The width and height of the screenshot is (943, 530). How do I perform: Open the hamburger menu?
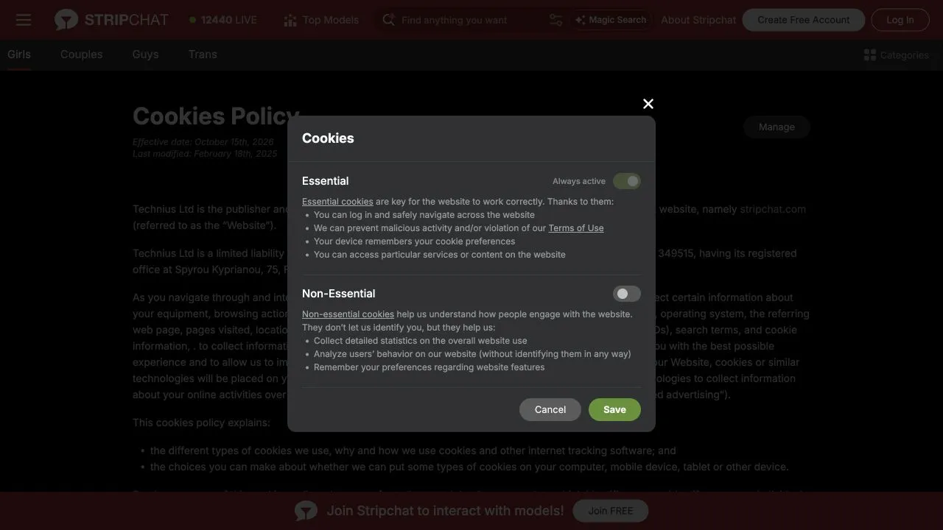coord(24,20)
